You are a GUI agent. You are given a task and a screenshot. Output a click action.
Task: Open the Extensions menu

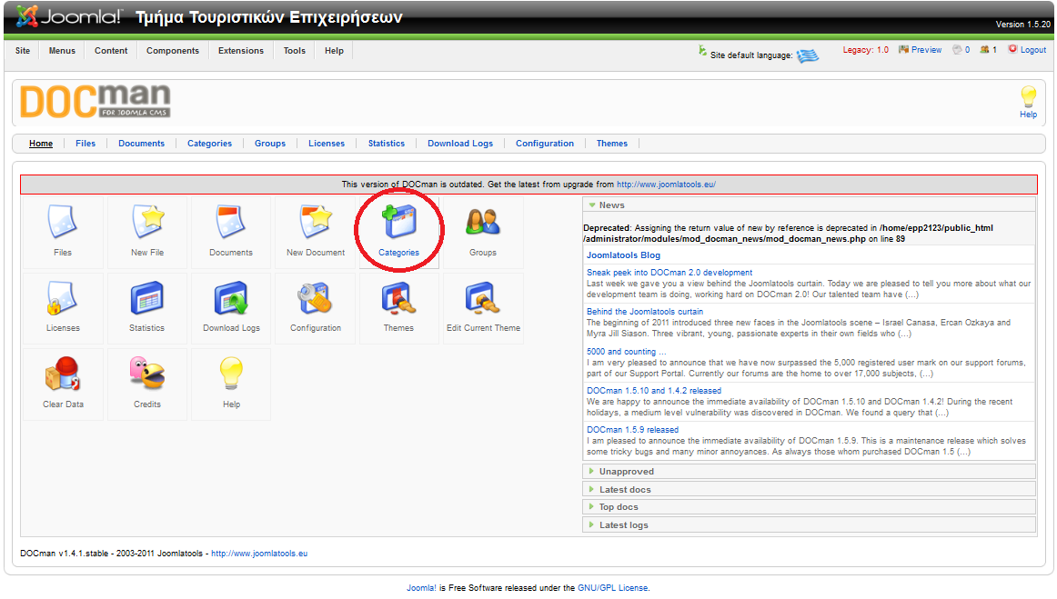tap(241, 51)
